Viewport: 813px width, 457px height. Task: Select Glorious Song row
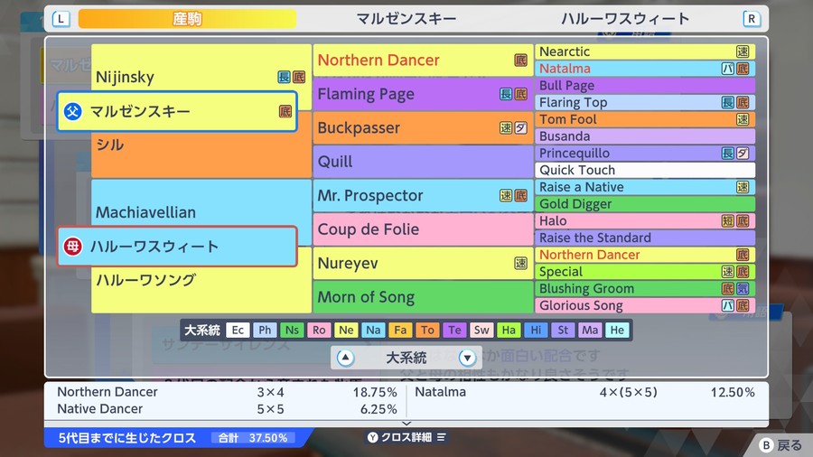[645, 305]
